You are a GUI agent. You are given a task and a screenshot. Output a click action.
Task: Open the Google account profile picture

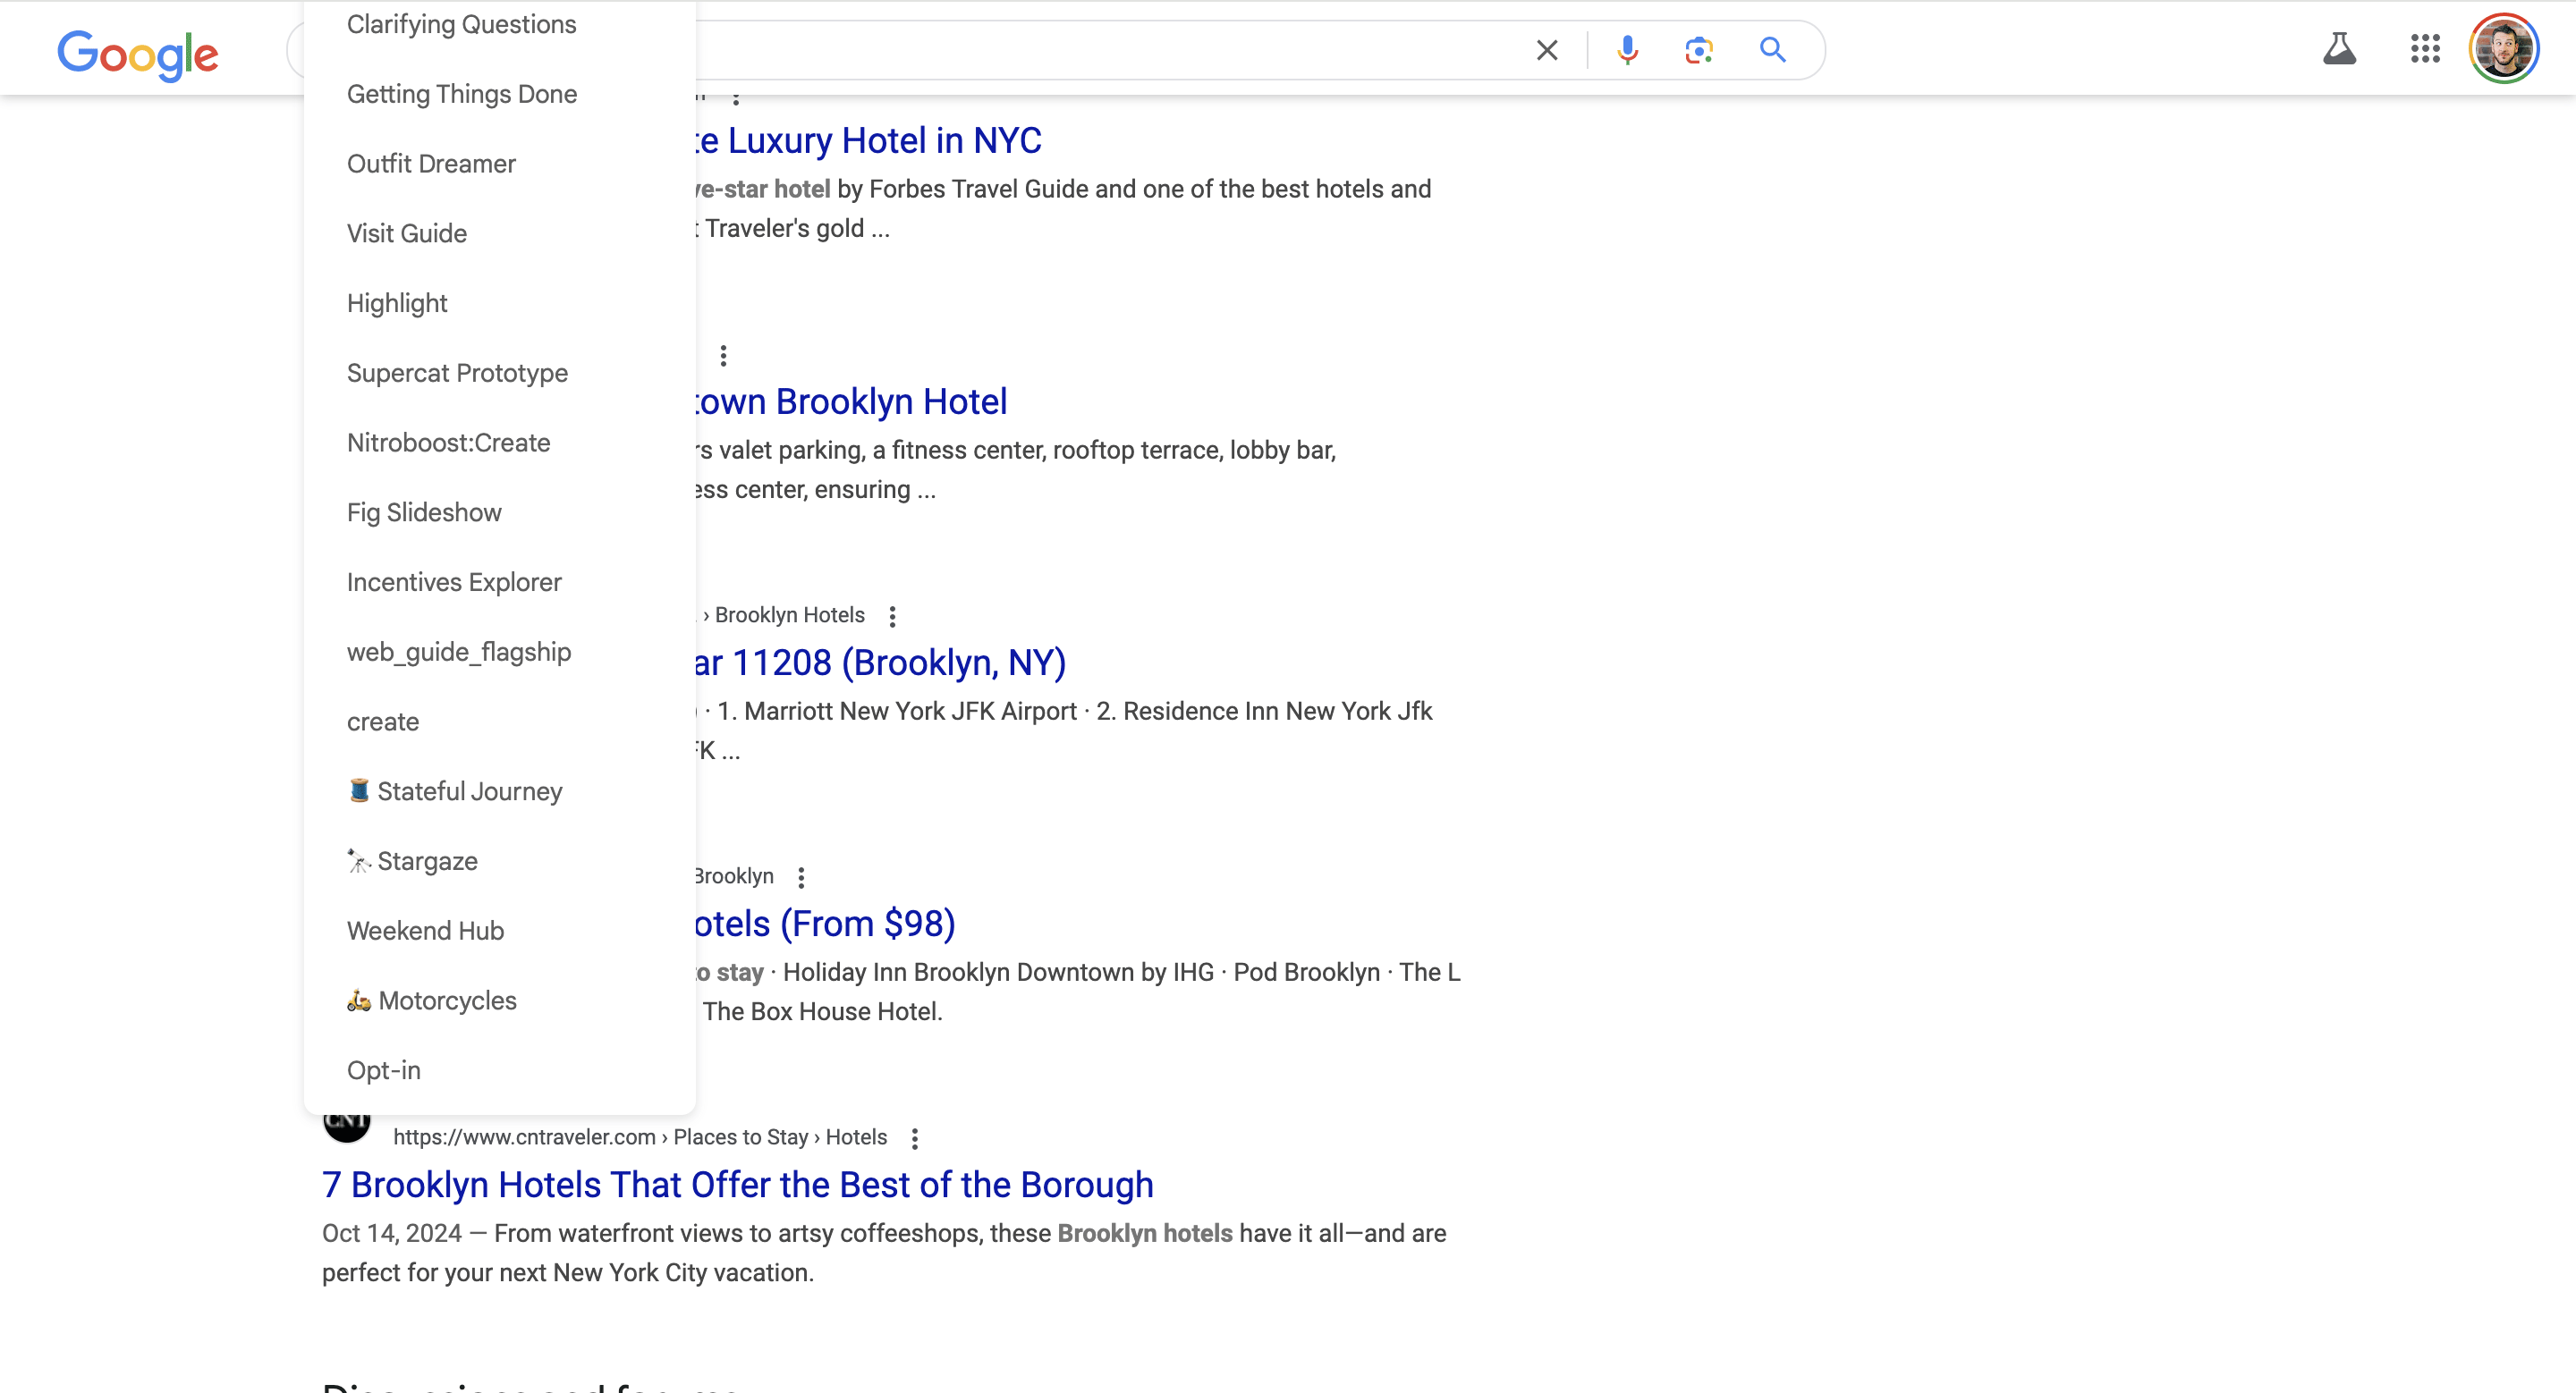click(2503, 49)
